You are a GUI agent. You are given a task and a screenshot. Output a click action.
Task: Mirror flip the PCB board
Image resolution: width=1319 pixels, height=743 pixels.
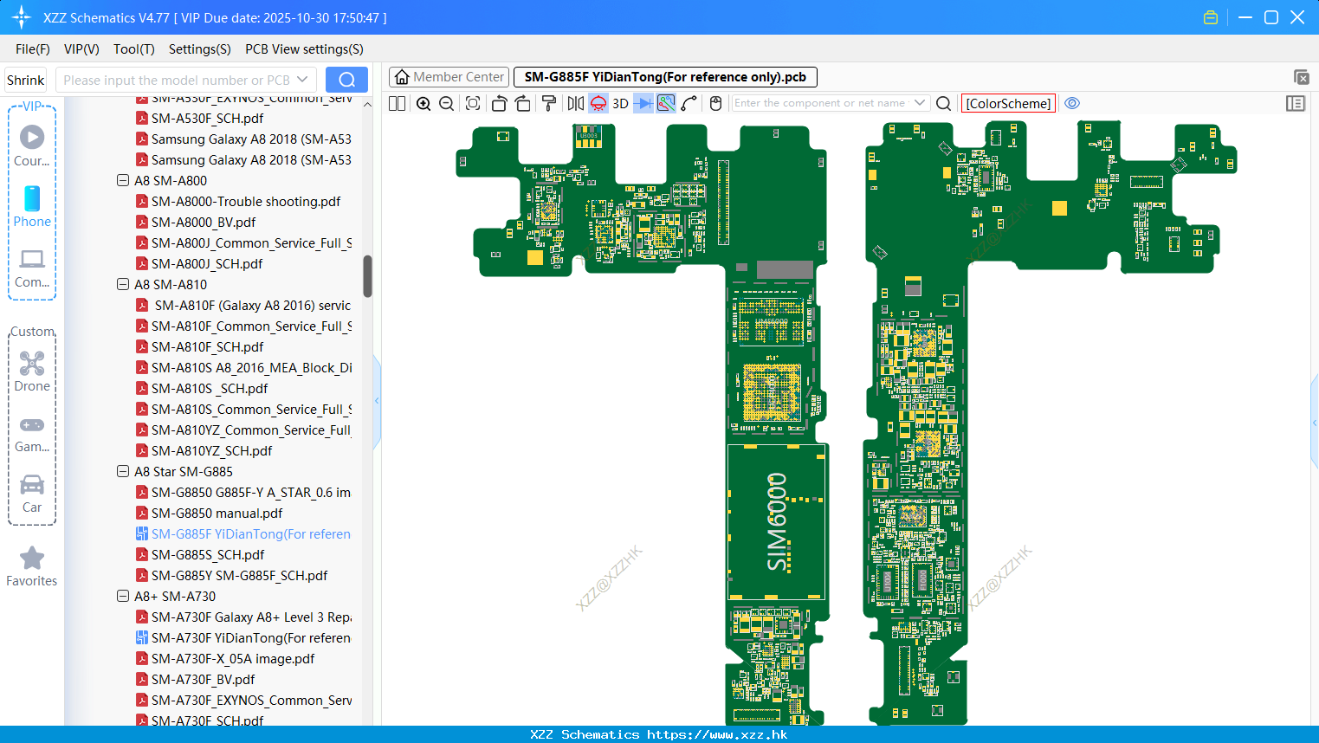coord(576,103)
